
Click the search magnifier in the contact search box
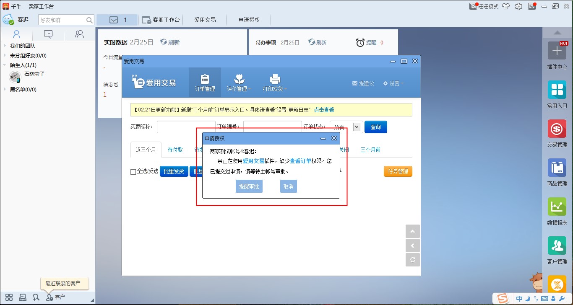(89, 20)
